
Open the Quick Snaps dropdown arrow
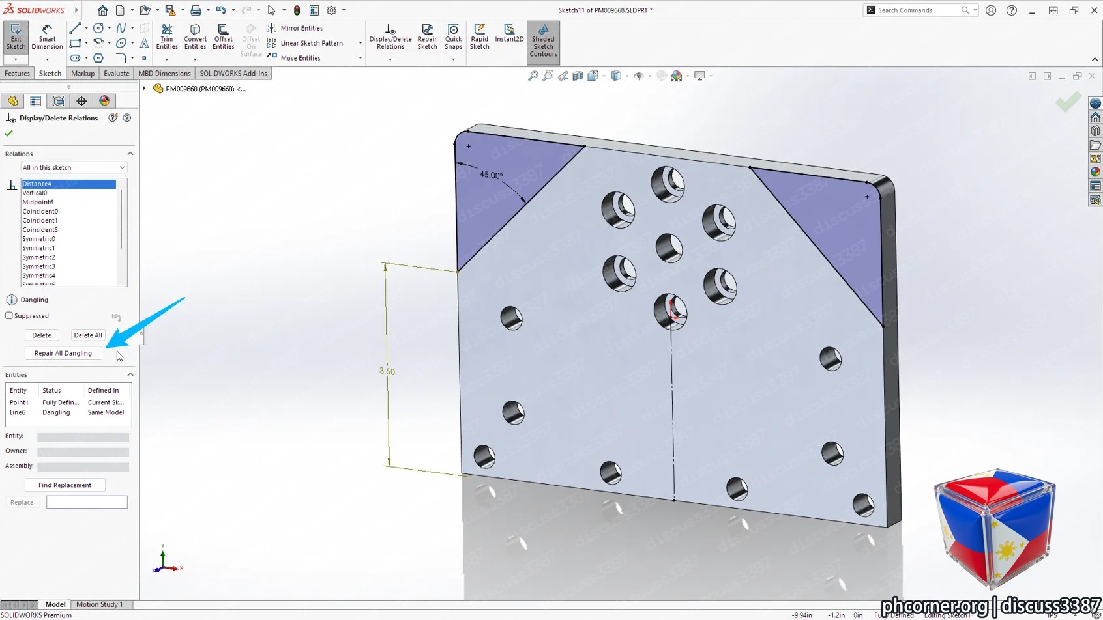pos(453,59)
